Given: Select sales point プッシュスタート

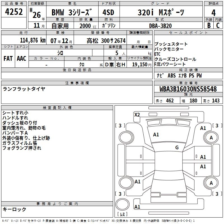Looking at the screenshot, I should point(171,44).
